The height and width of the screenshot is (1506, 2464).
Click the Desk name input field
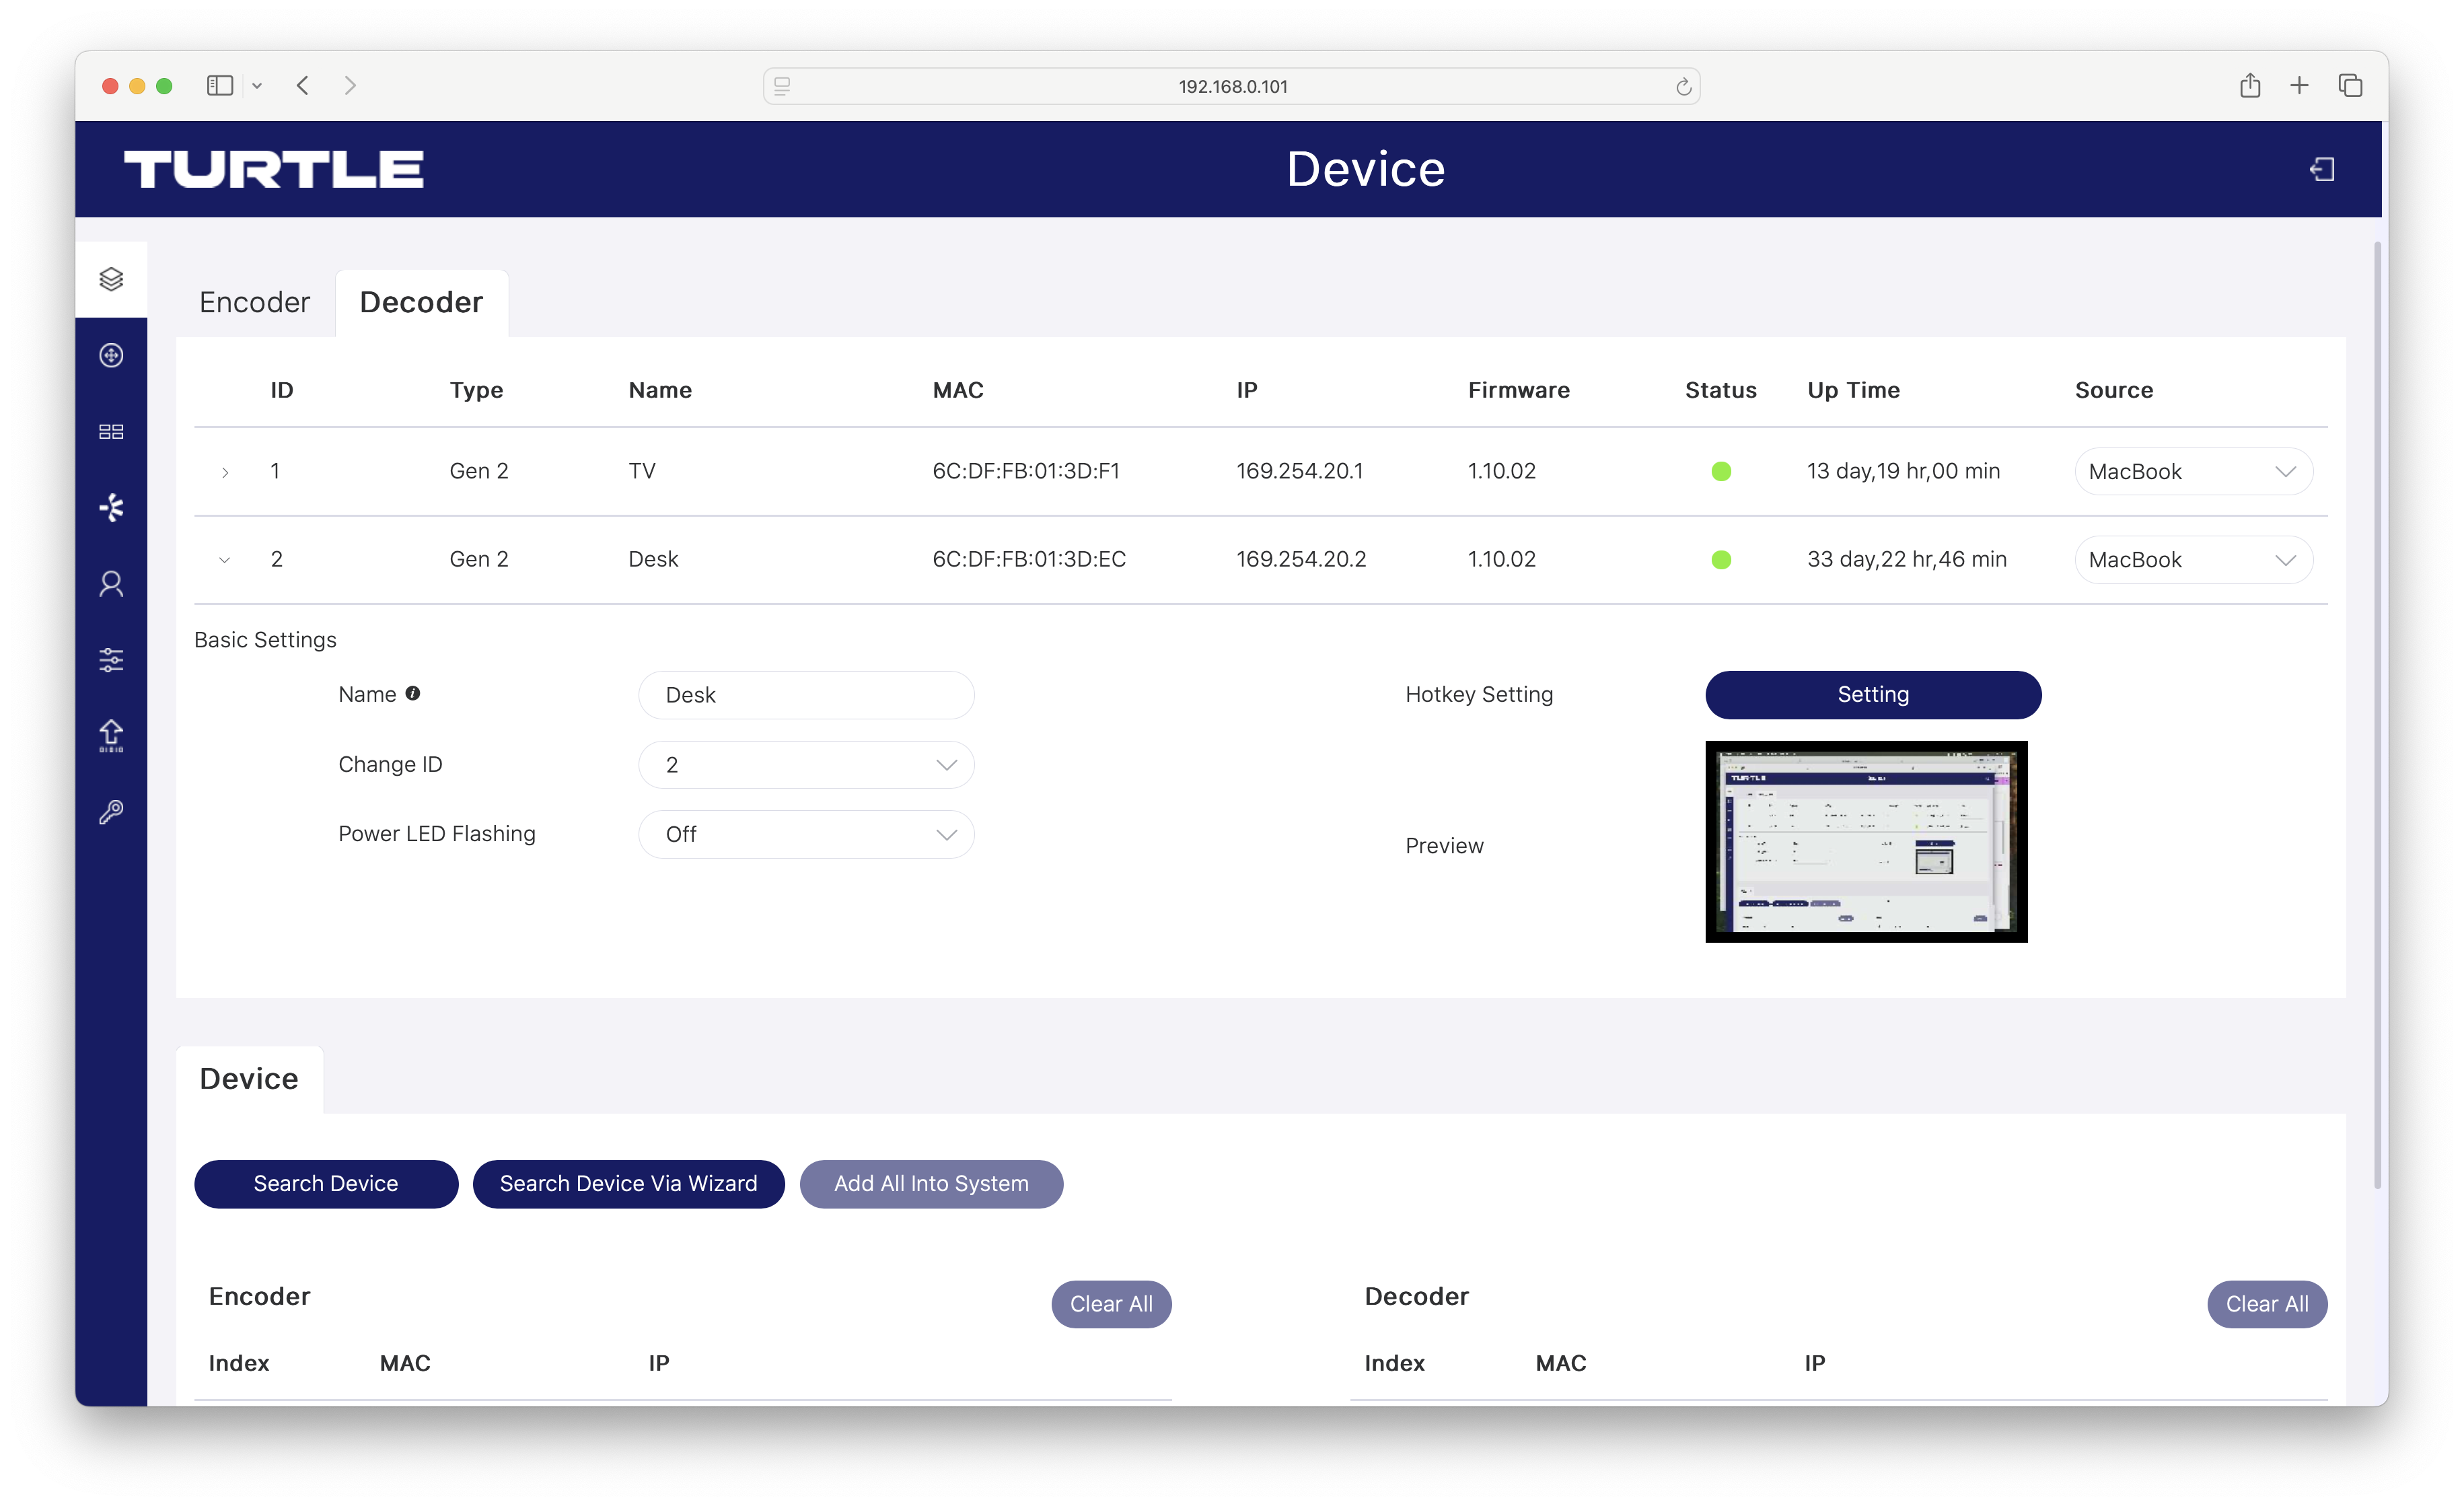click(806, 695)
